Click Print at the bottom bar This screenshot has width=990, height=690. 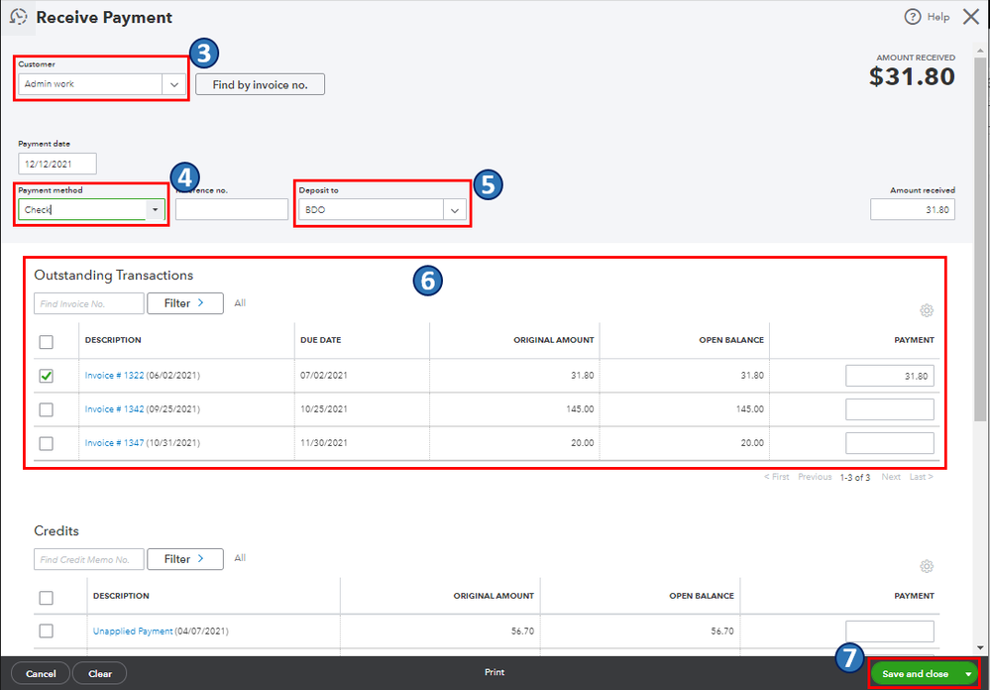pyautogui.click(x=495, y=672)
